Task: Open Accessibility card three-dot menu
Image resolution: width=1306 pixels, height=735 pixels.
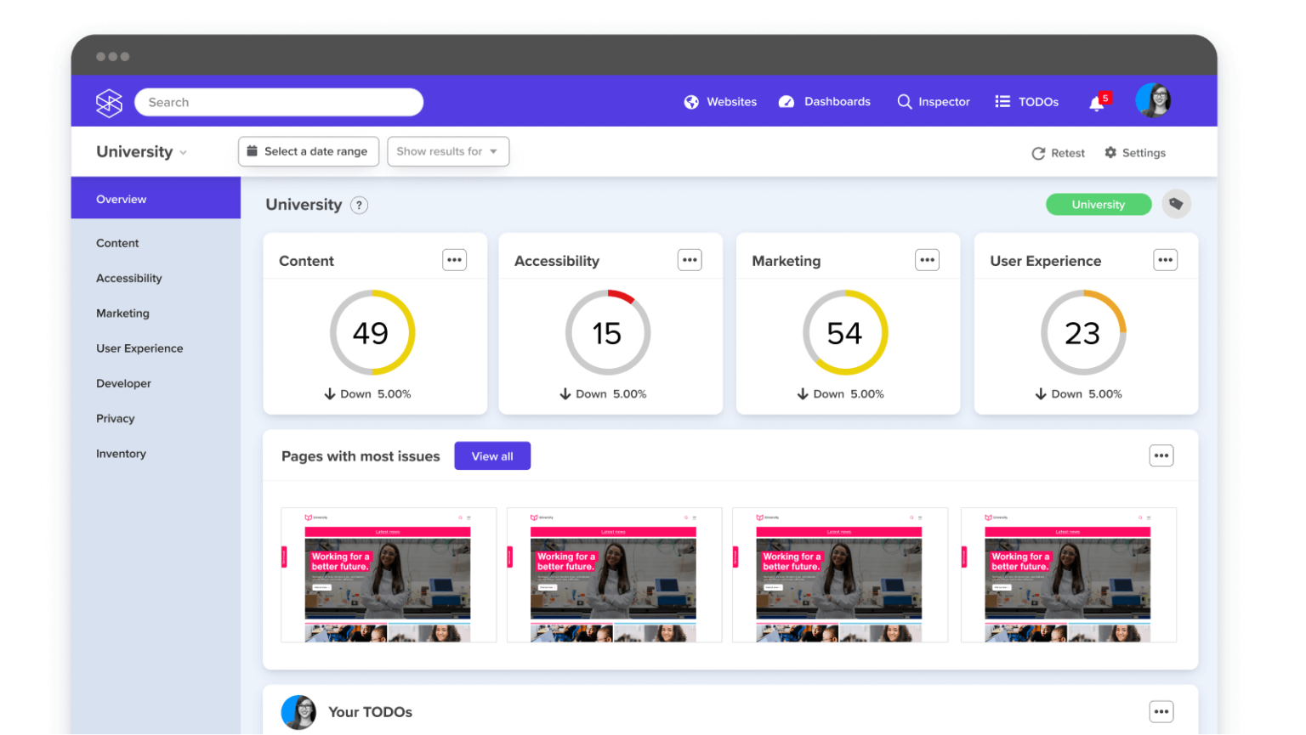Action: (x=690, y=260)
